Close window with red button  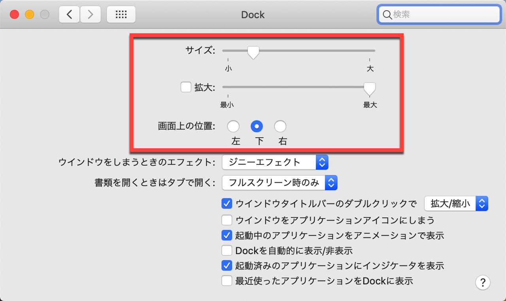click(x=15, y=15)
